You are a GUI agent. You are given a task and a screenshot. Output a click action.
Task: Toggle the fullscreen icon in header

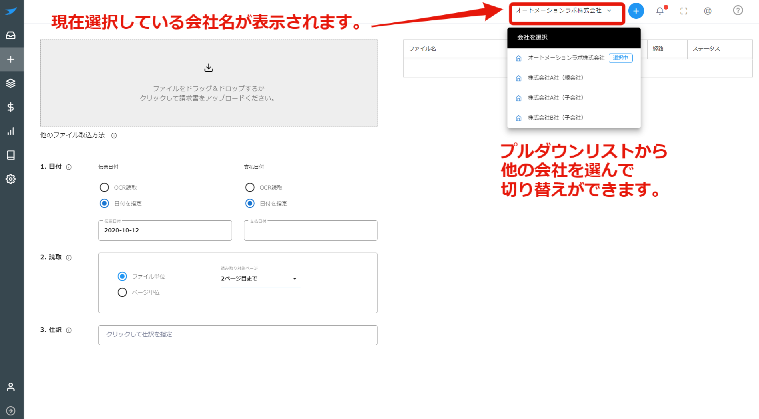[x=684, y=11]
